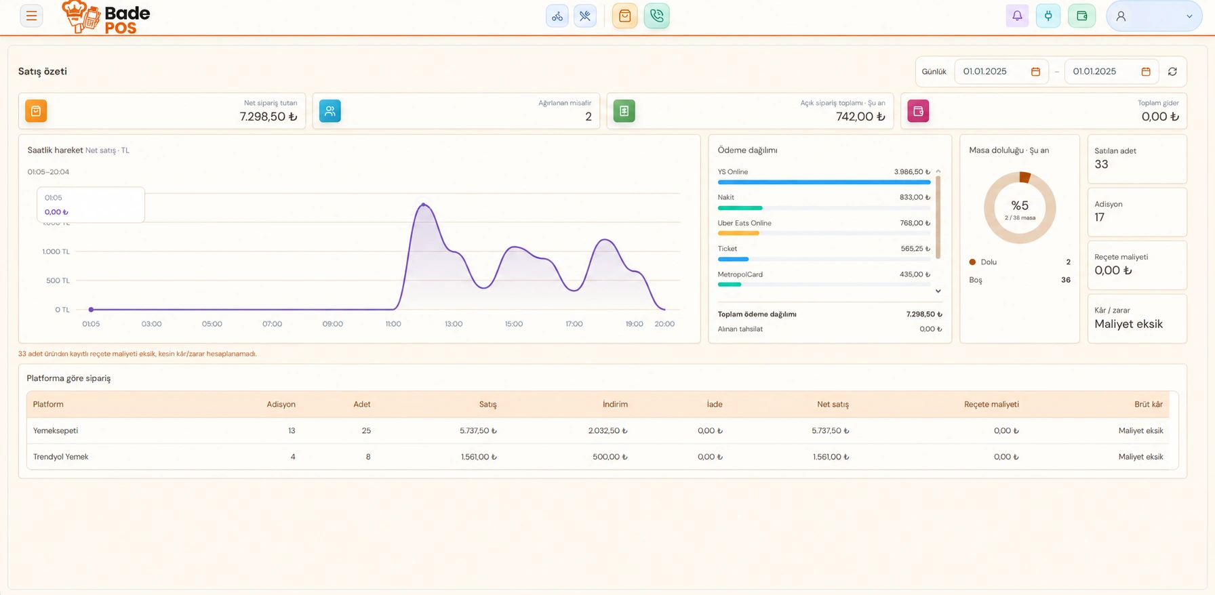Screen dimensions: 1215x595
Task: Open the restaurant fork-knife icon
Action: 585,16
